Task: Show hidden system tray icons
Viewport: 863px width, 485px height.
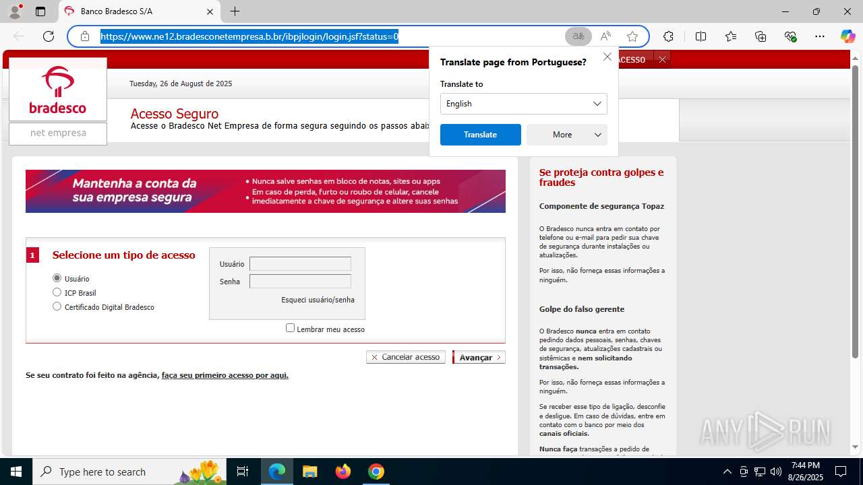Action: coord(727,472)
